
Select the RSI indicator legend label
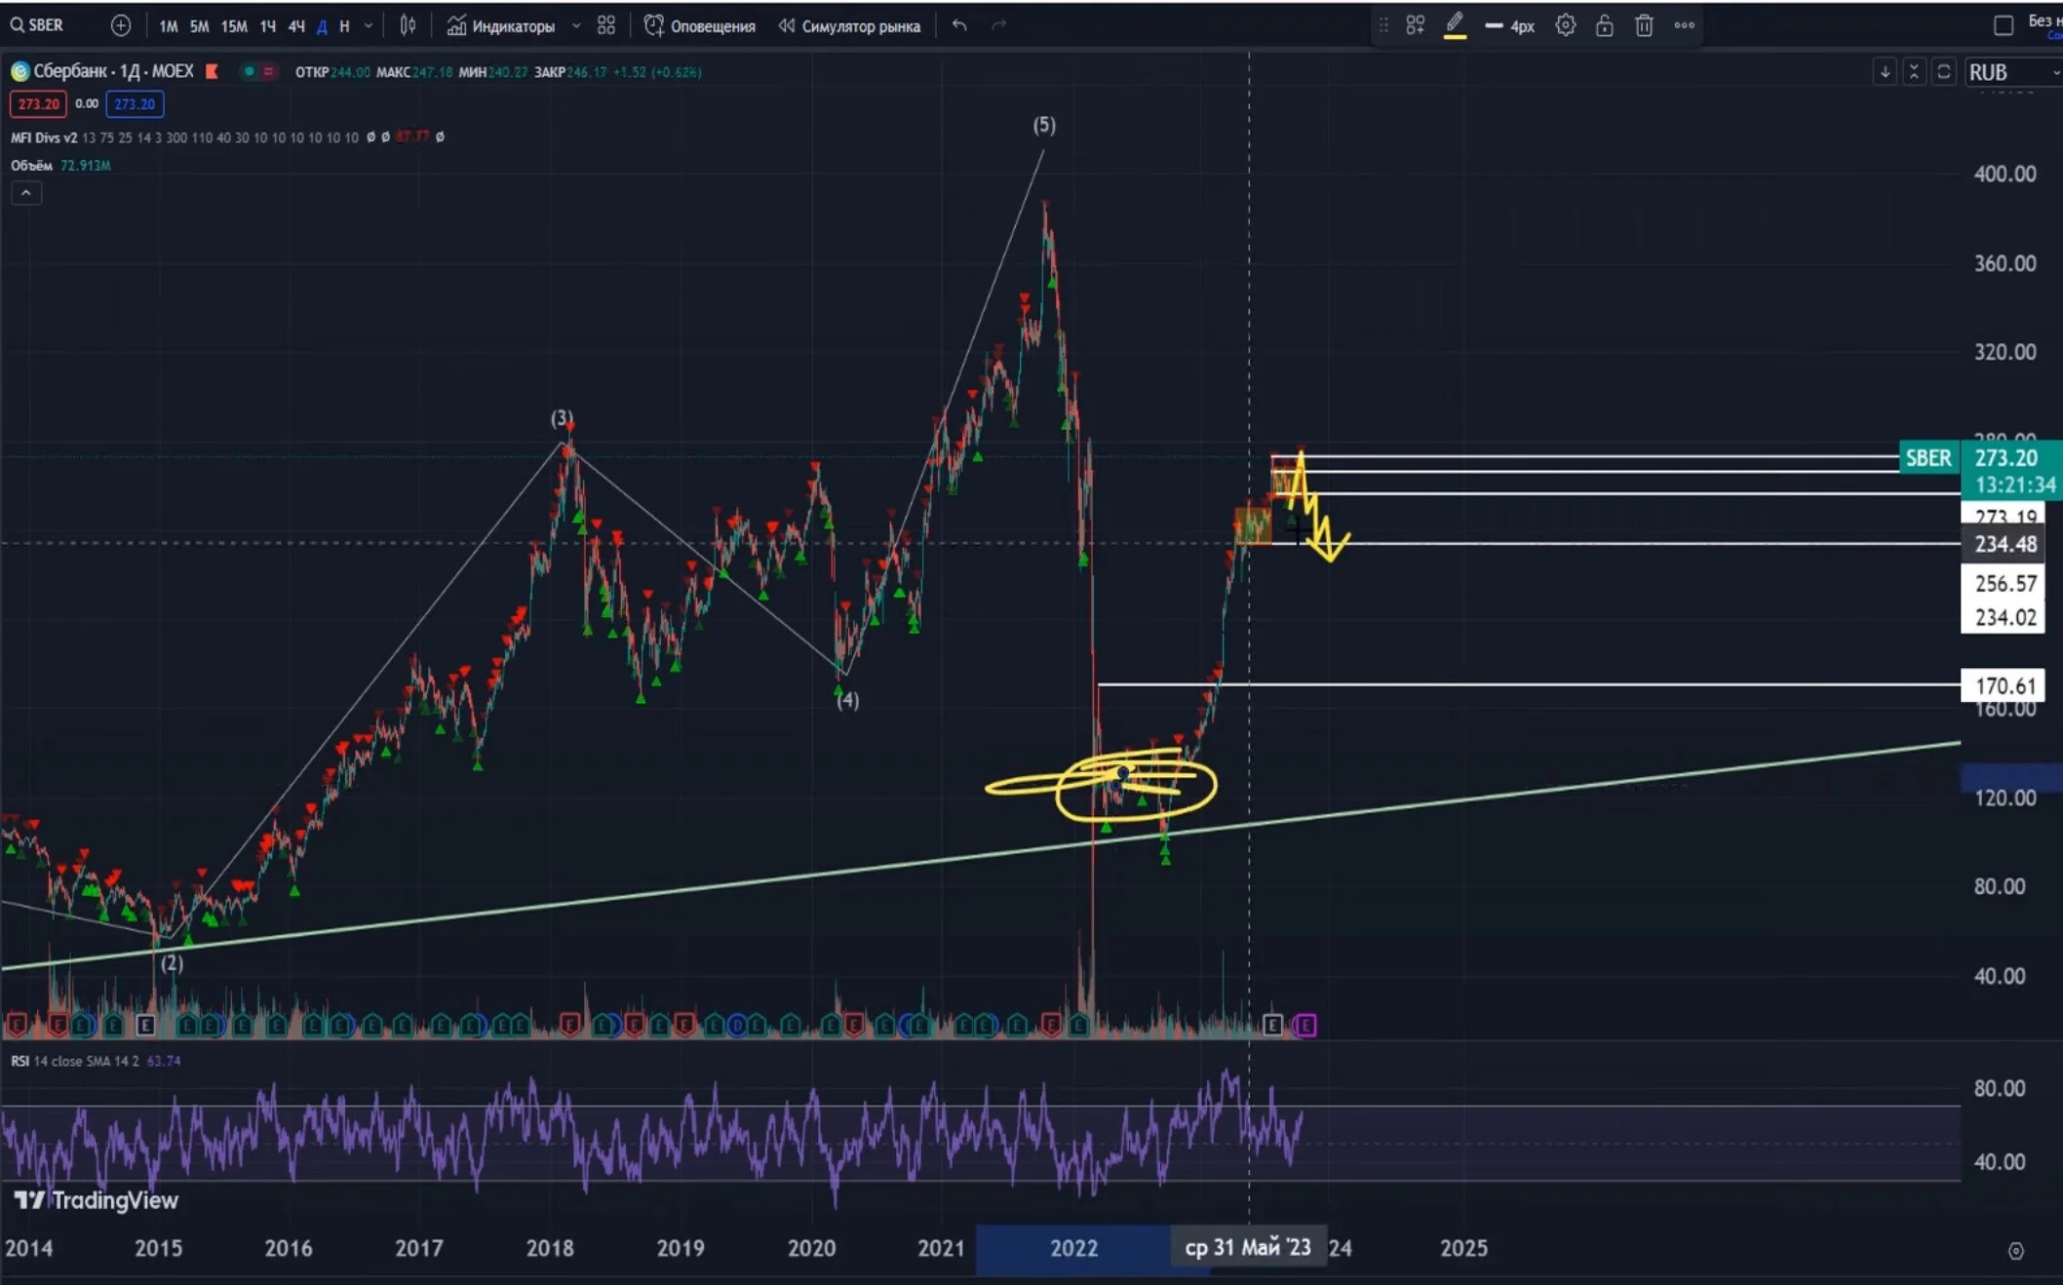pyautogui.click(x=19, y=1061)
